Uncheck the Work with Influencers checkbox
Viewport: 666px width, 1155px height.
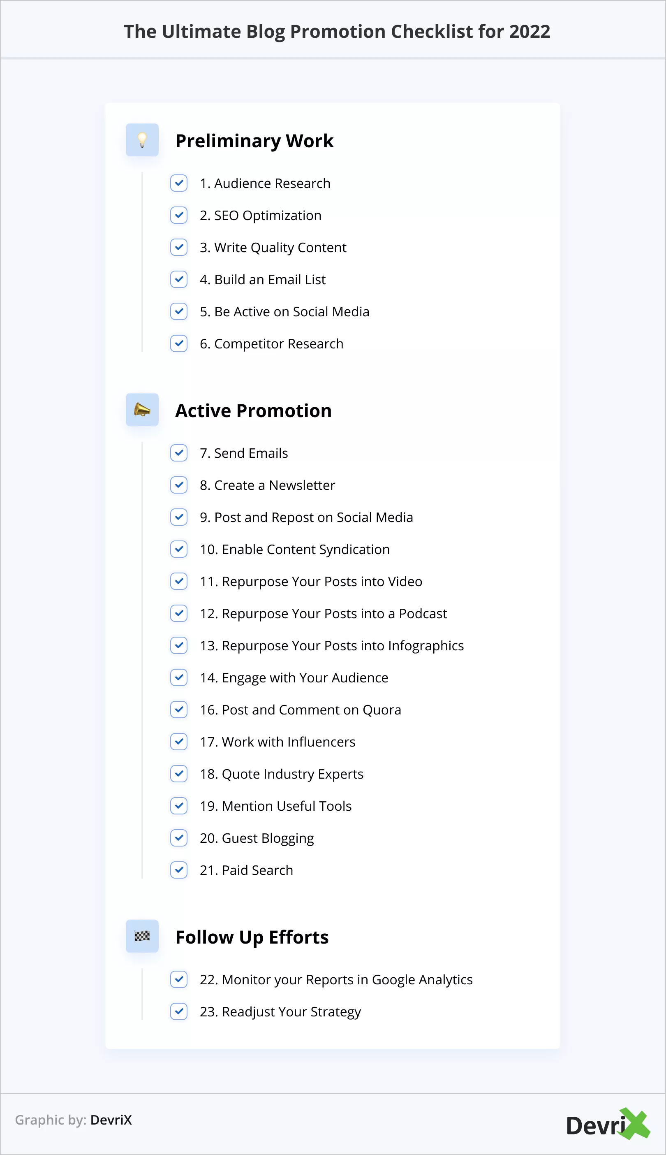pos(179,742)
